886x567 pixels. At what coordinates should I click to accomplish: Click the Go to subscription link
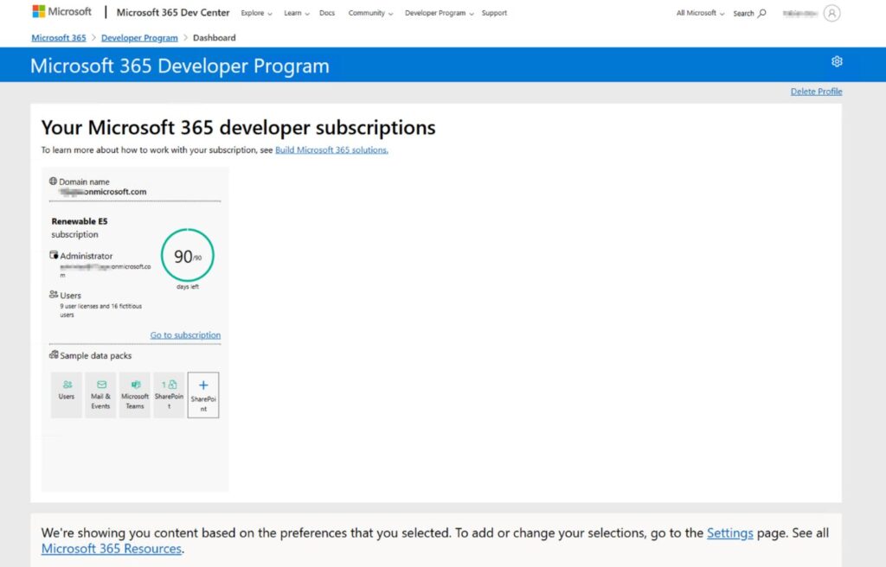(x=185, y=335)
